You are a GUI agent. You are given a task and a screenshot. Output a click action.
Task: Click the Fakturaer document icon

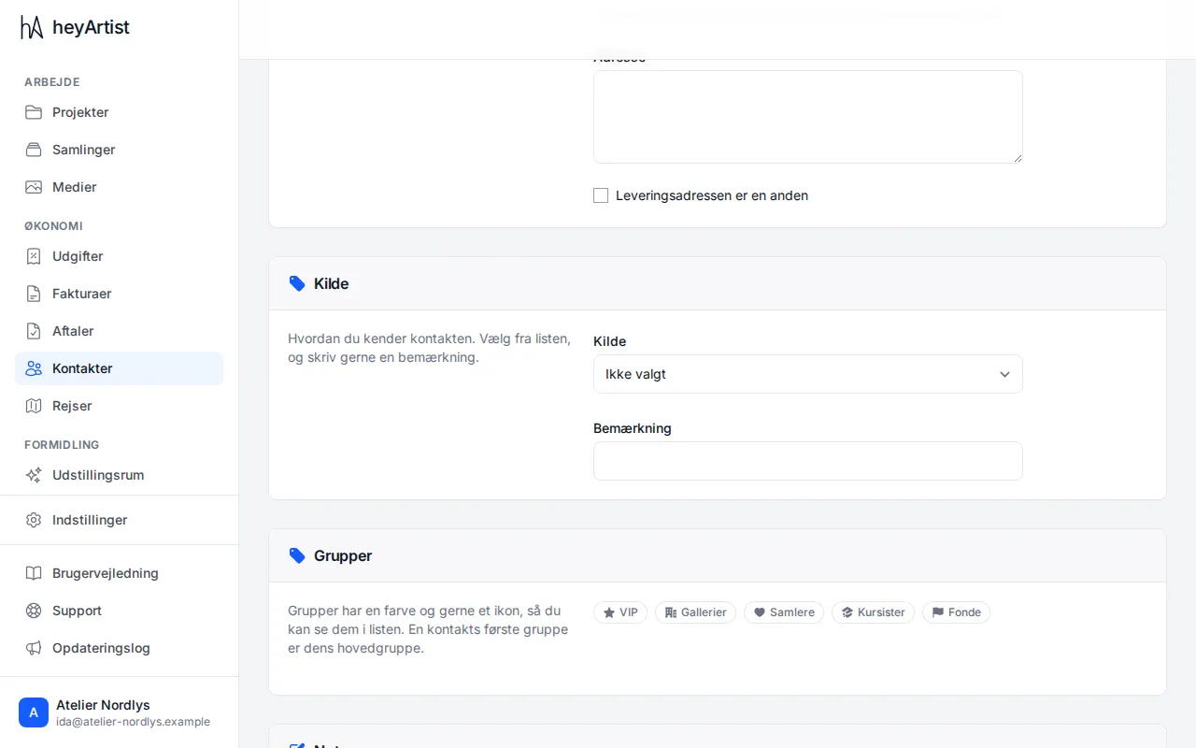pyautogui.click(x=34, y=294)
